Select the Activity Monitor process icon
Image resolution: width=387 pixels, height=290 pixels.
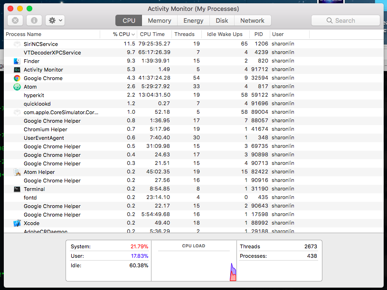click(17, 70)
